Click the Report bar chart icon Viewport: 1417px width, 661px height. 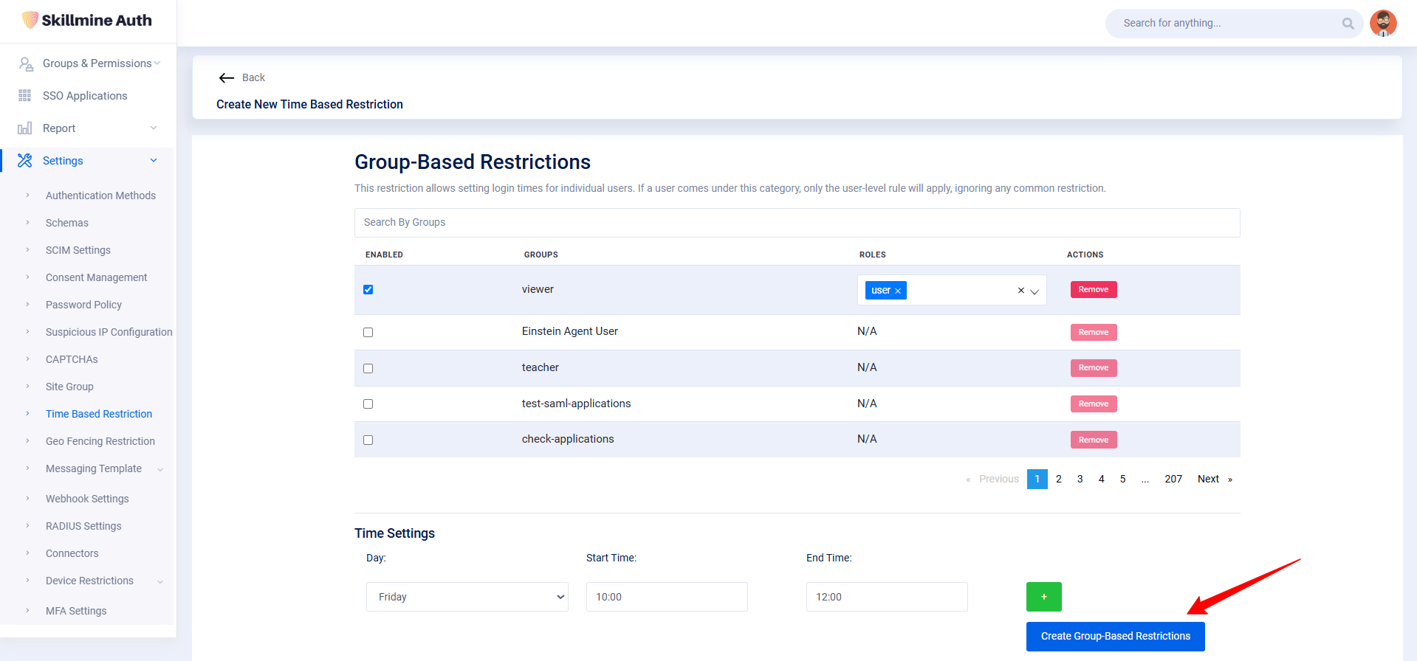tap(25, 128)
